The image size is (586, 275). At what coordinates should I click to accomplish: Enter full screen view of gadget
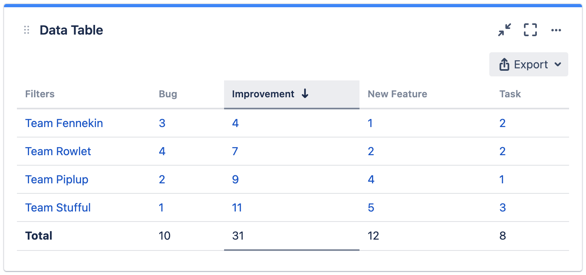pyautogui.click(x=530, y=30)
